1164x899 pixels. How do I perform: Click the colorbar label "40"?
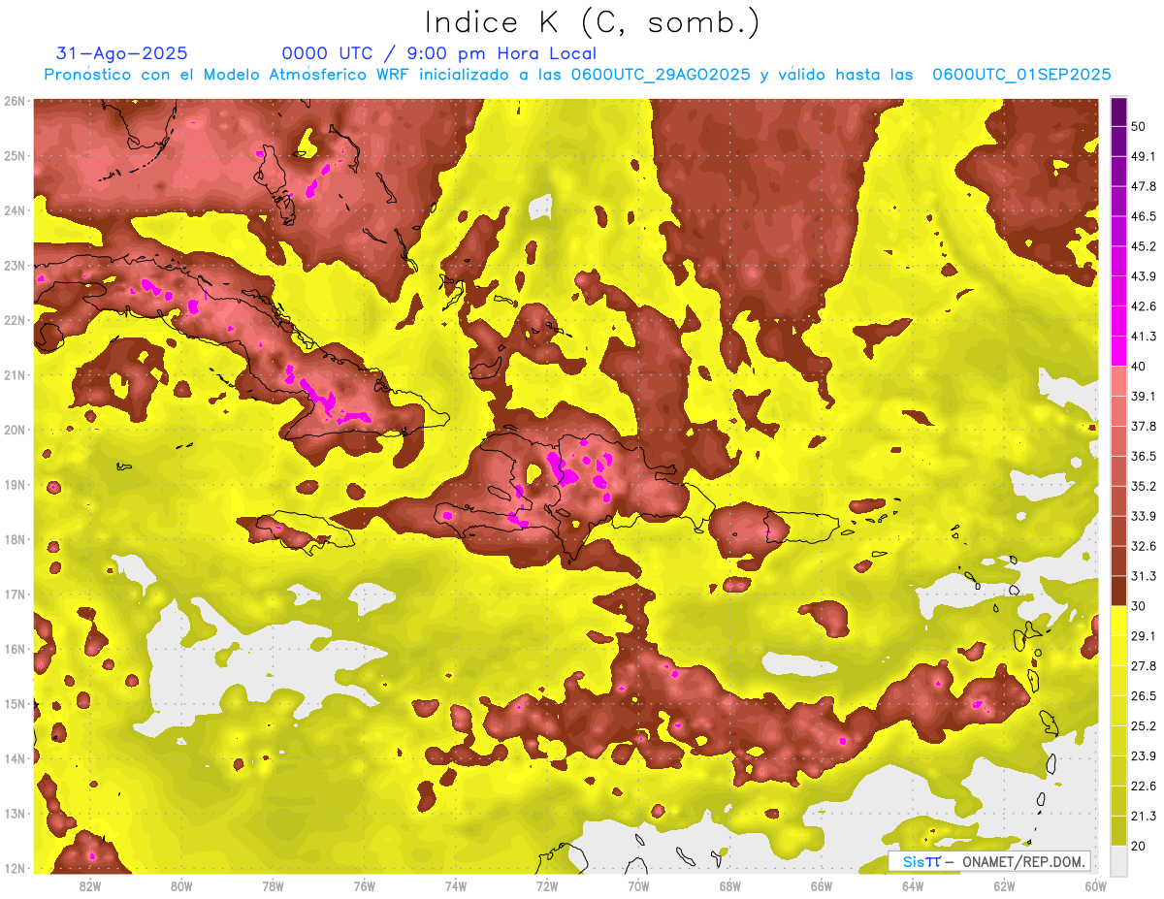[x=1139, y=366]
